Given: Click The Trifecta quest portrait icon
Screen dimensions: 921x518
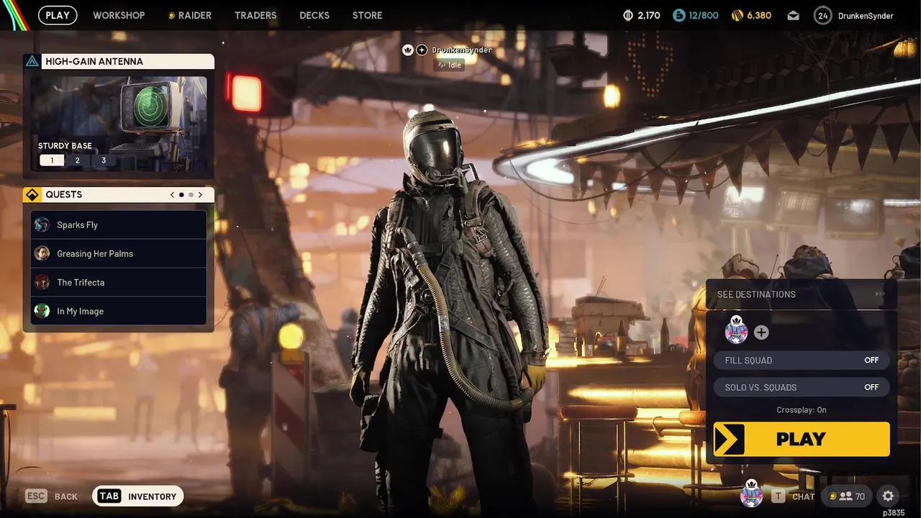Looking at the screenshot, I should [42, 282].
